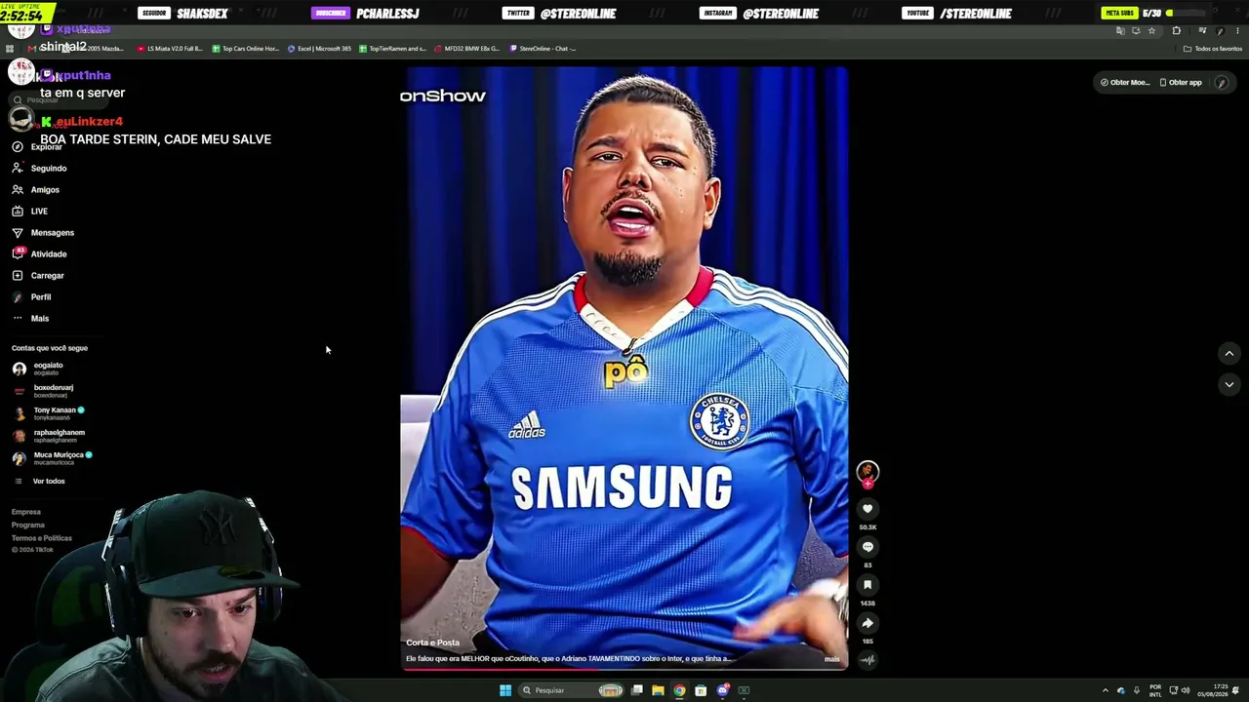
Task: Open Excel Microsoft 365 bookmark
Action: coord(319,49)
